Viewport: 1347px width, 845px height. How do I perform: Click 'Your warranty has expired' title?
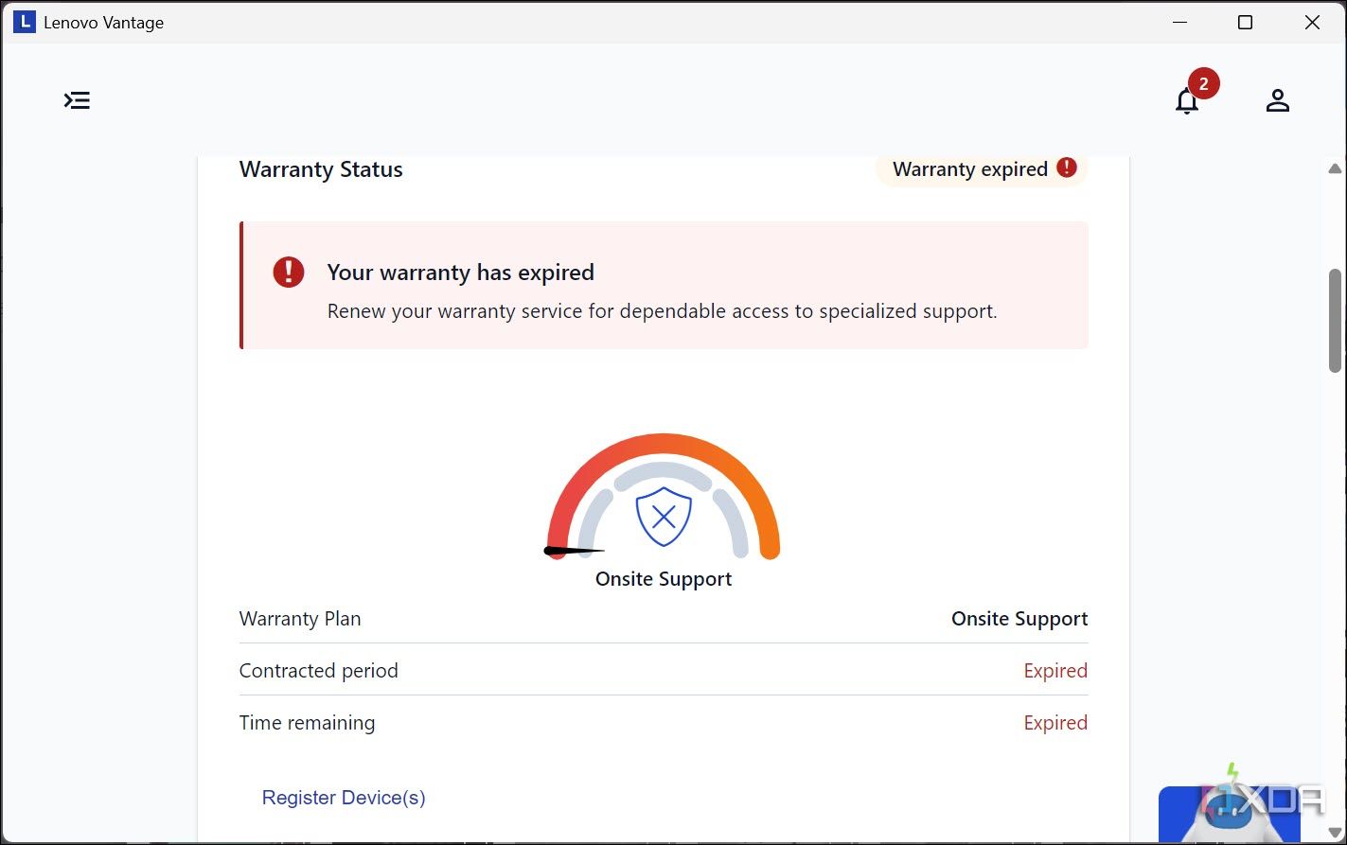pyautogui.click(x=461, y=273)
